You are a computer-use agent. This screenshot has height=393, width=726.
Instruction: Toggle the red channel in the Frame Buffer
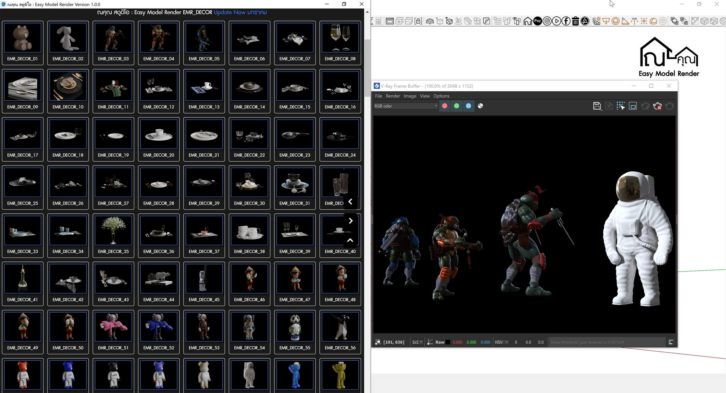pyautogui.click(x=445, y=106)
